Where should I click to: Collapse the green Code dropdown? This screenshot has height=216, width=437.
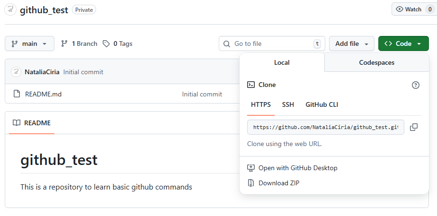[x=403, y=43]
